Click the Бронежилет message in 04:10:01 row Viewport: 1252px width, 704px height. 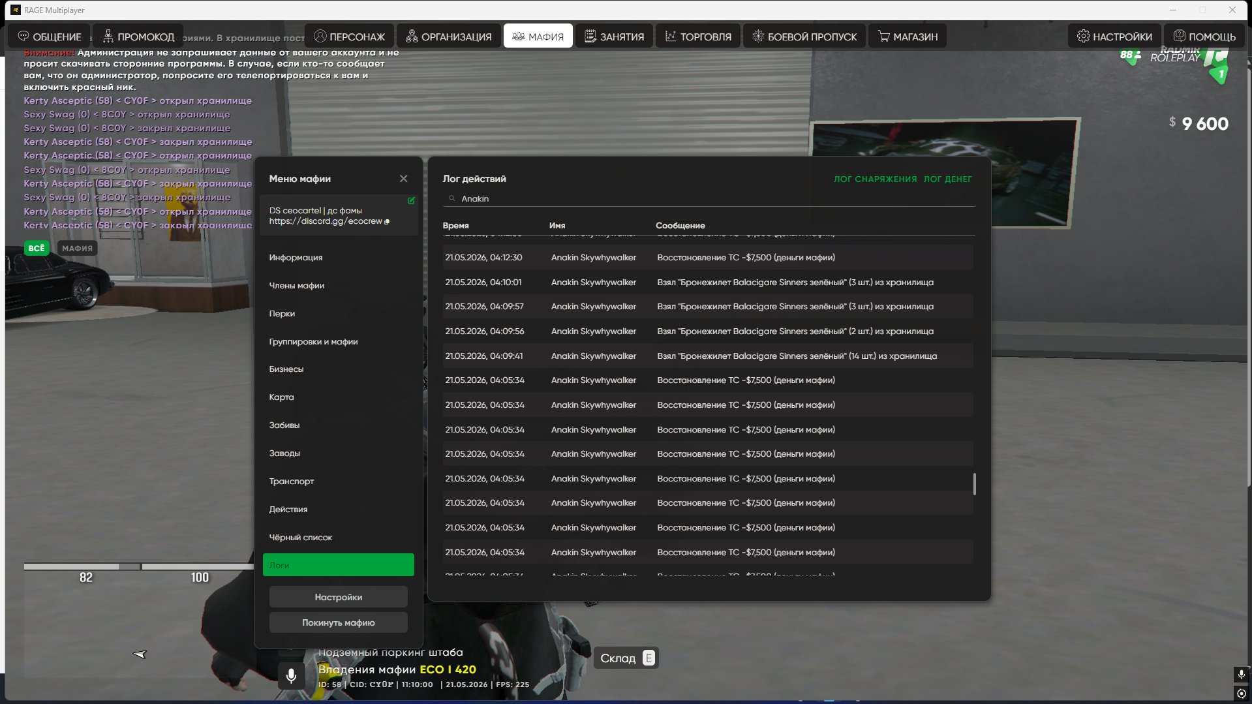pyautogui.click(x=795, y=283)
